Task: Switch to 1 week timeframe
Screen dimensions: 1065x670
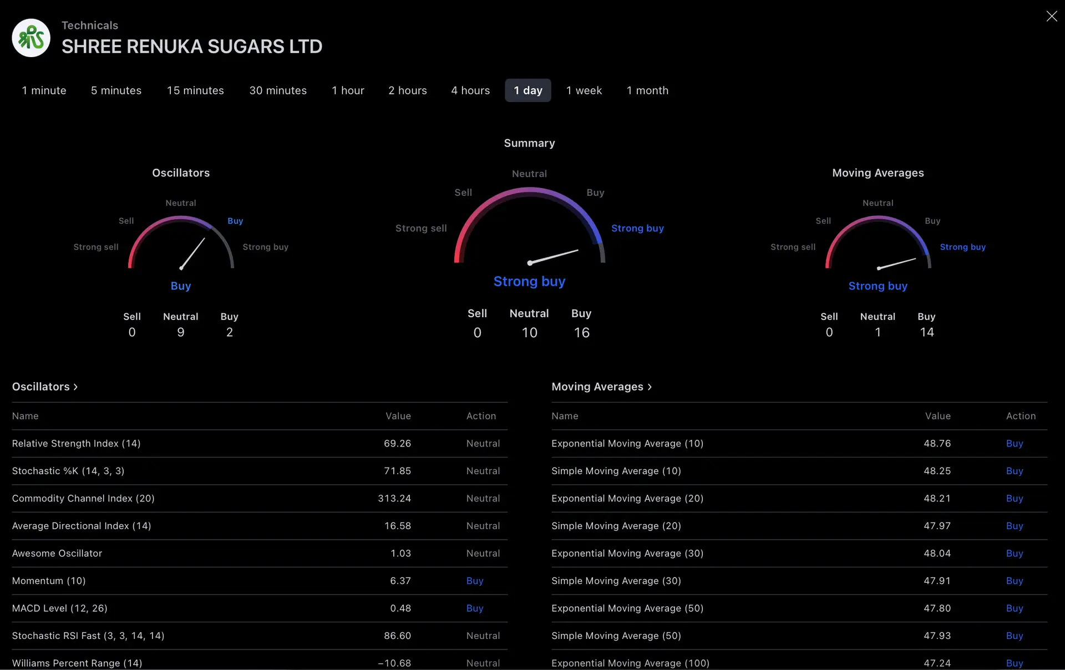Action: [x=584, y=90]
